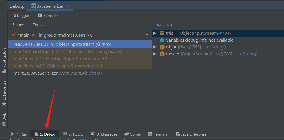The image size is (284, 140).
Task: Switch to the Threads tab
Action: coord(39,25)
